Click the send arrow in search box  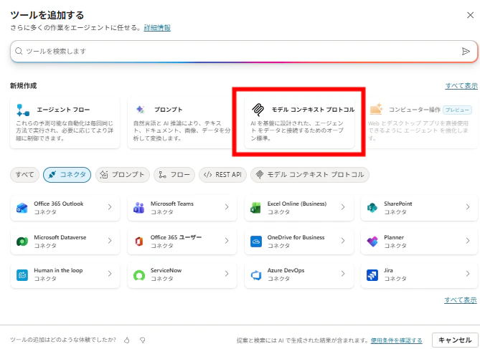pos(466,51)
